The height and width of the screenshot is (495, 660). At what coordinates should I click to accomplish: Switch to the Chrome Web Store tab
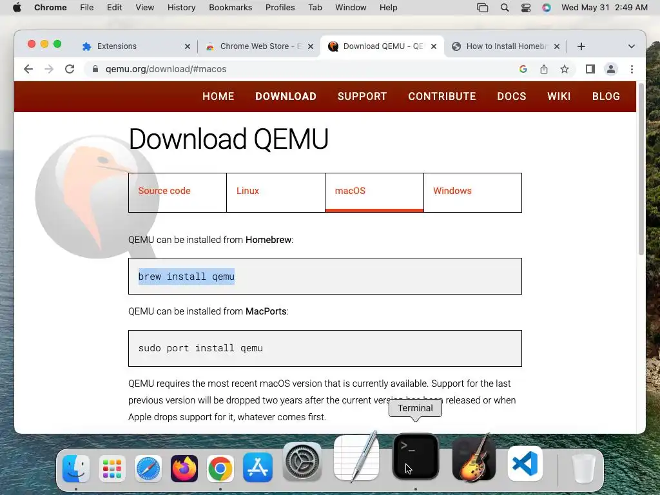(x=260, y=46)
